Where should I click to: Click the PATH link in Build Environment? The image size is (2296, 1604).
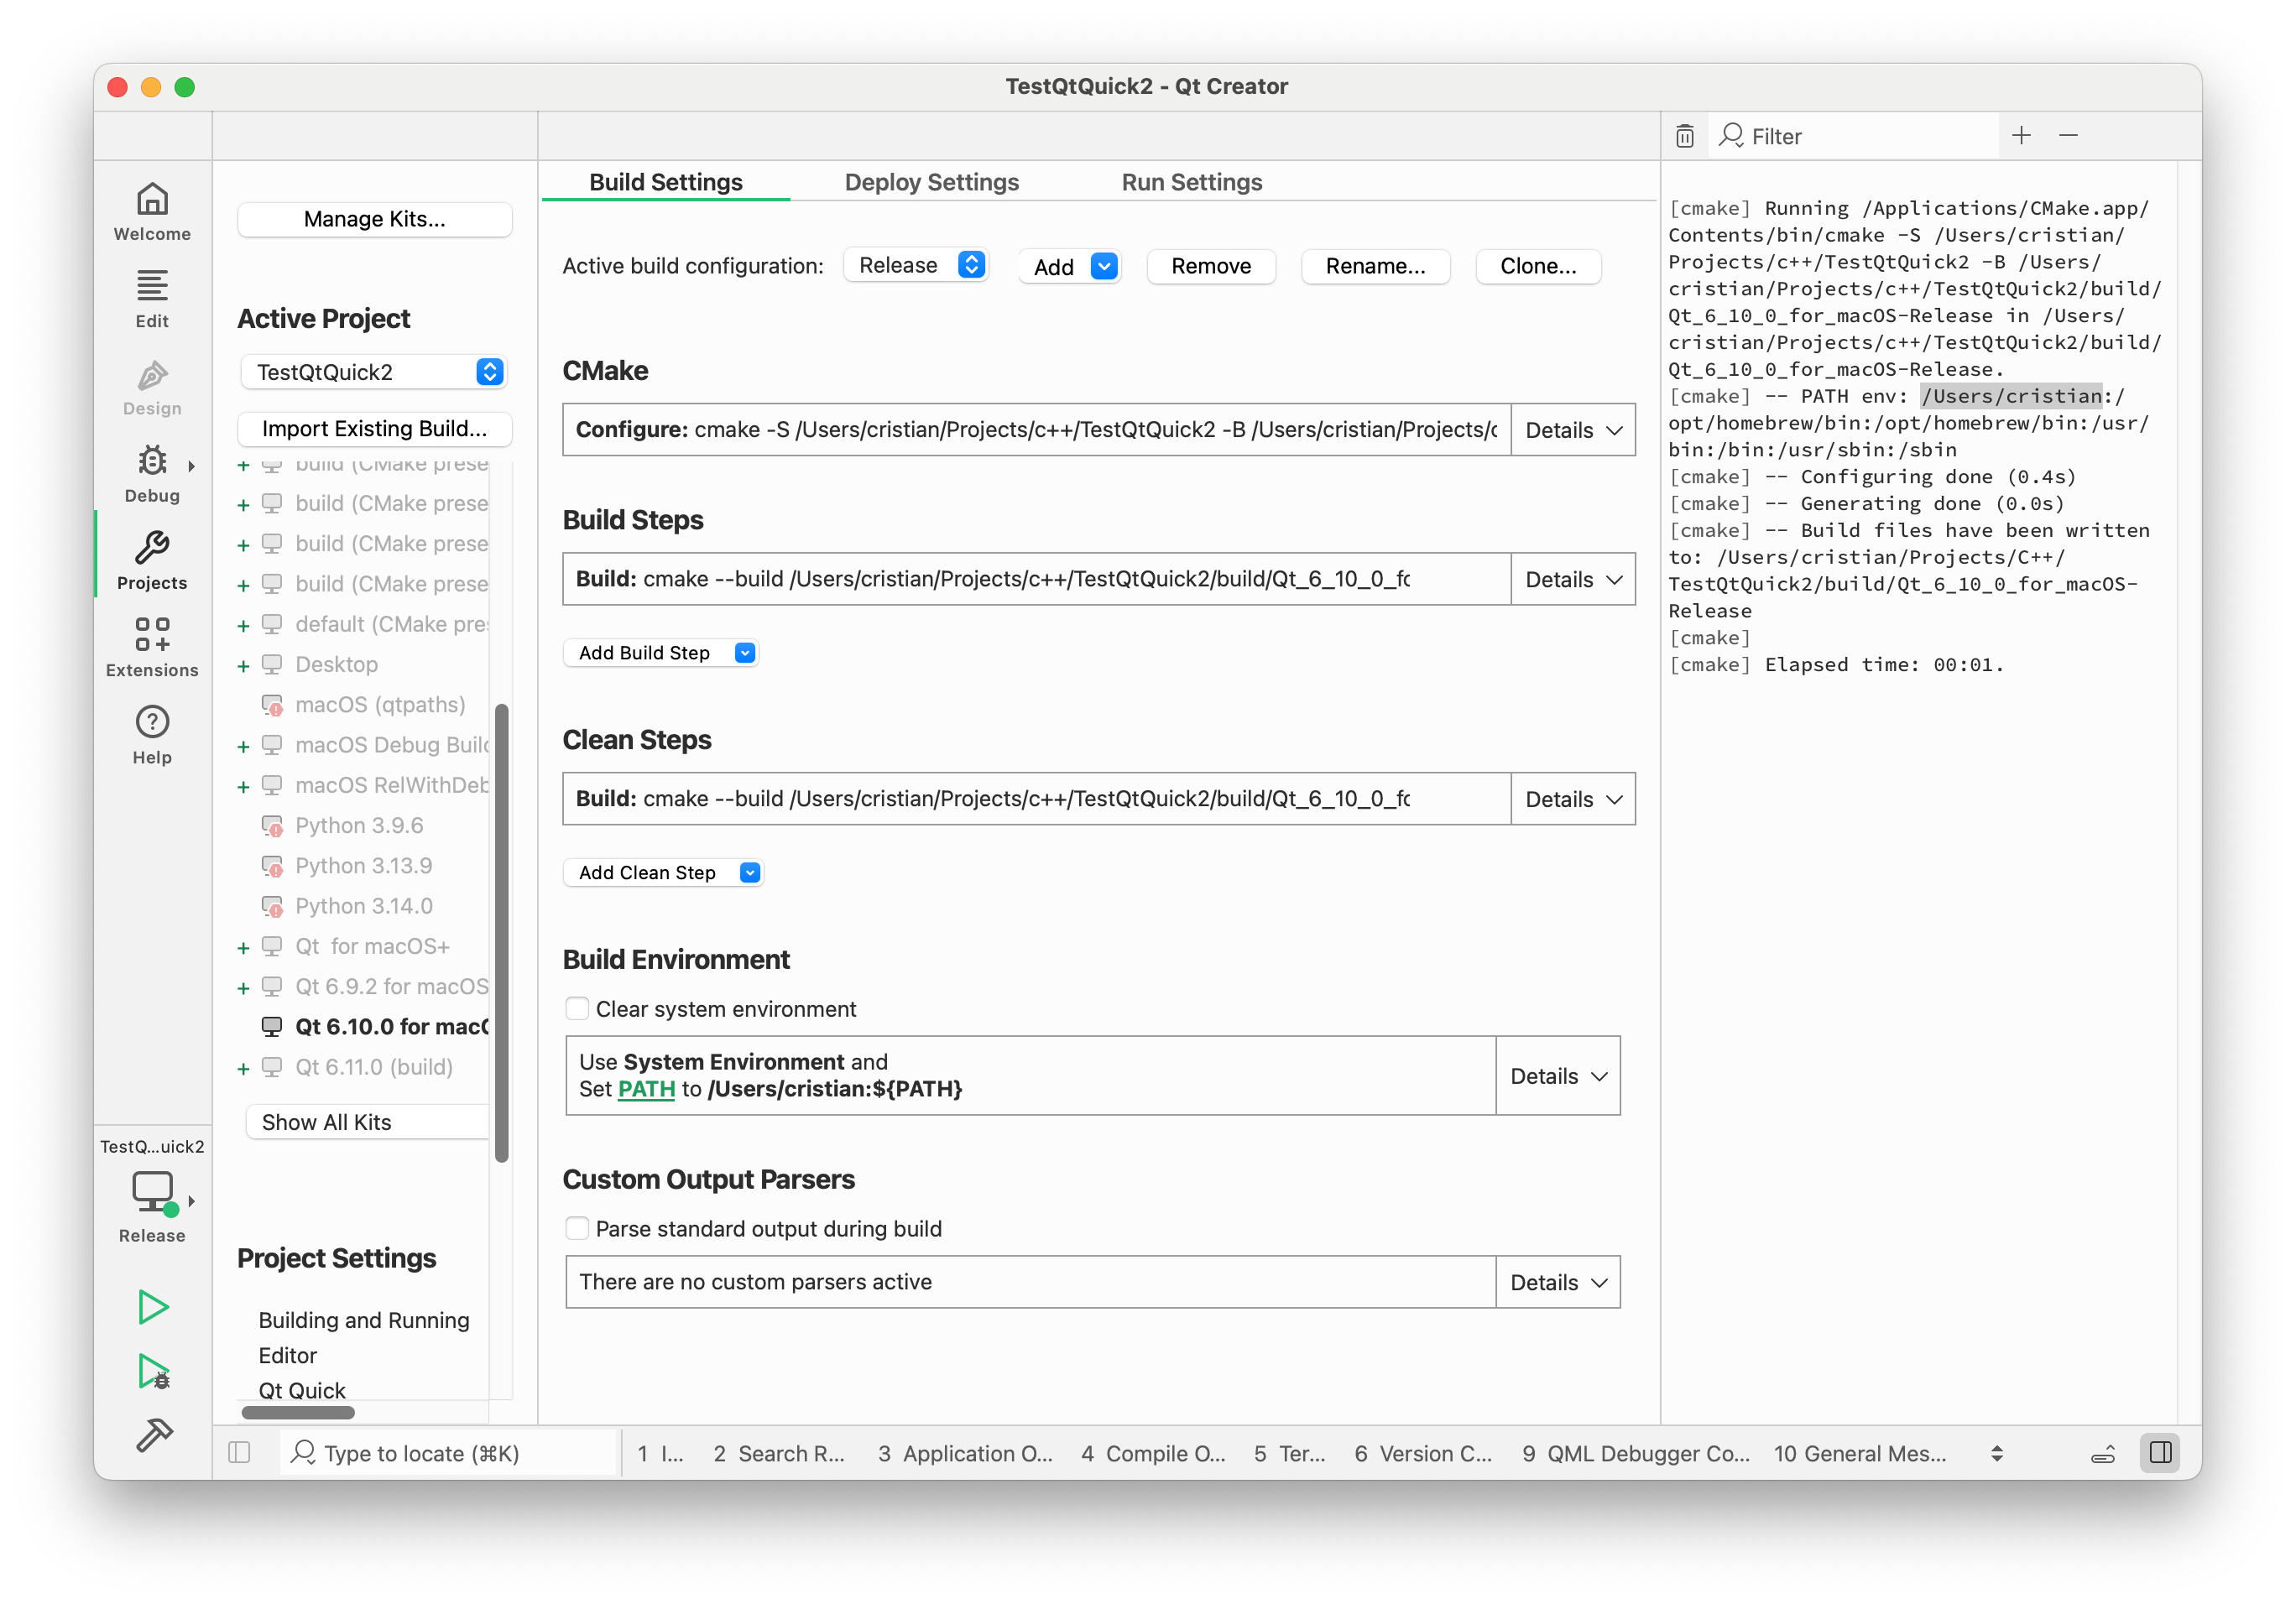pos(646,1088)
